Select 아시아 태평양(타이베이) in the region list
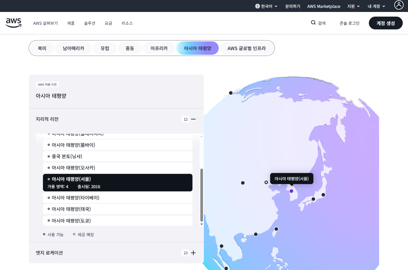The image size is (408, 270). click(118, 197)
